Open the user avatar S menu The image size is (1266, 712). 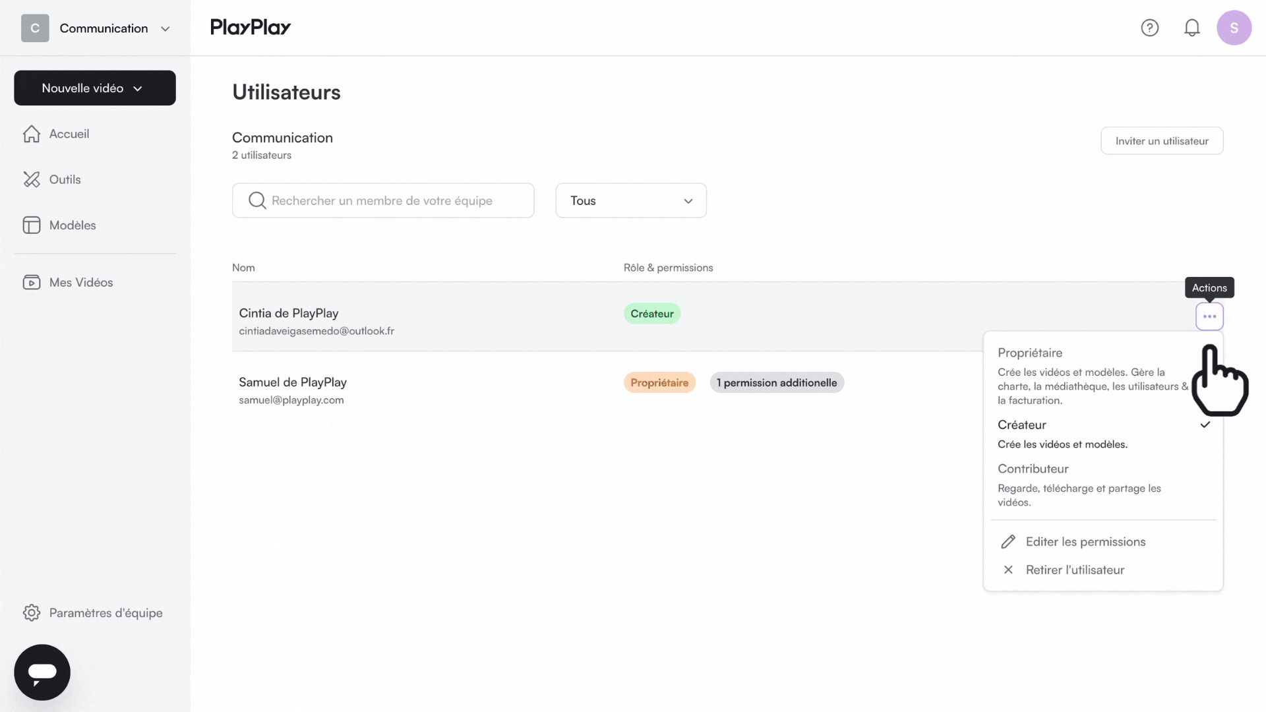coord(1234,28)
